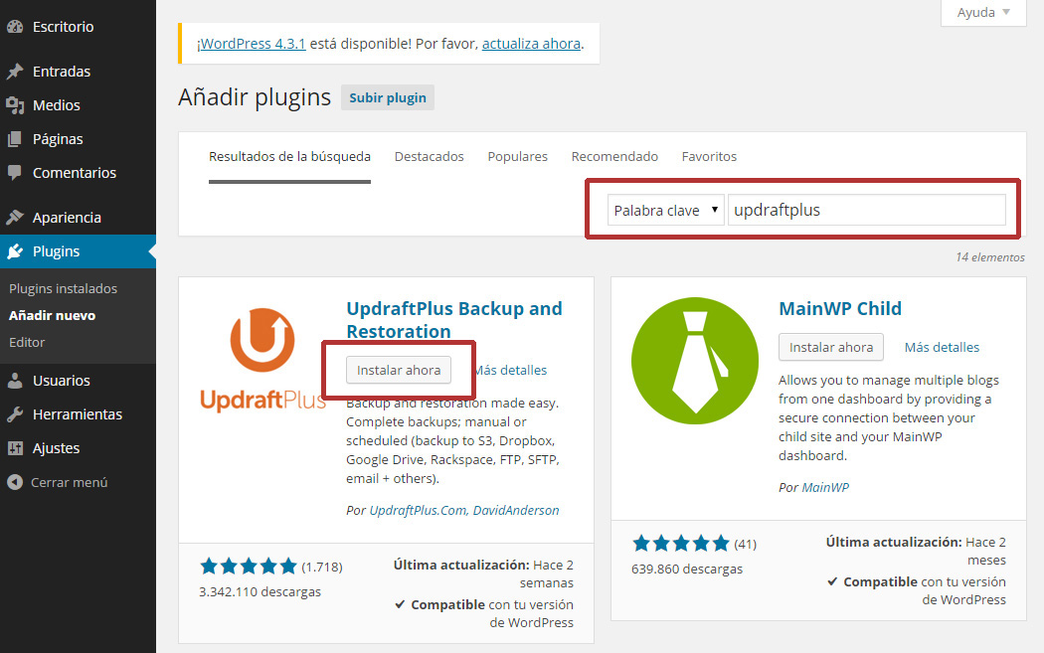The width and height of the screenshot is (1044, 653).
Task: Open the Ajustes settings menu
Action: click(x=56, y=448)
